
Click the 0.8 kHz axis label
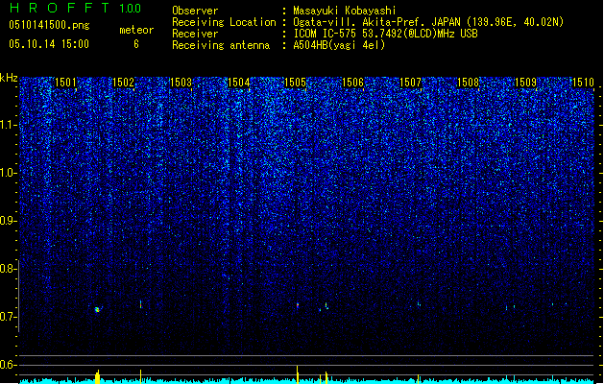(8, 269)
